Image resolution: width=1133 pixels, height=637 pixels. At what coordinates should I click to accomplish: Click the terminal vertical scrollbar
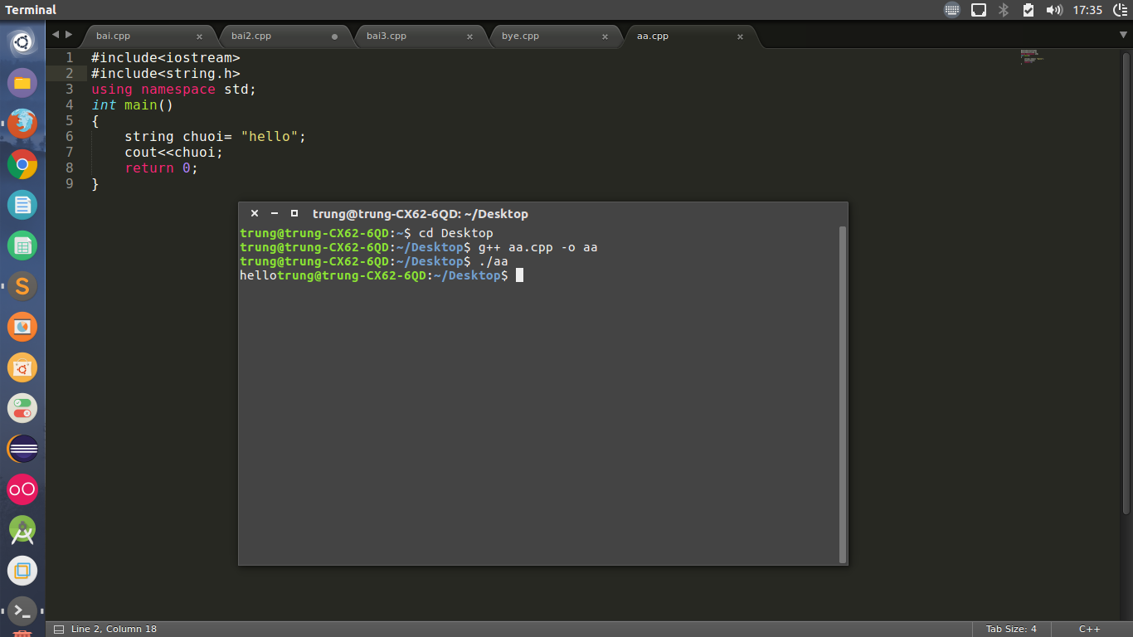pyautogui.click(x=843, y=394)
